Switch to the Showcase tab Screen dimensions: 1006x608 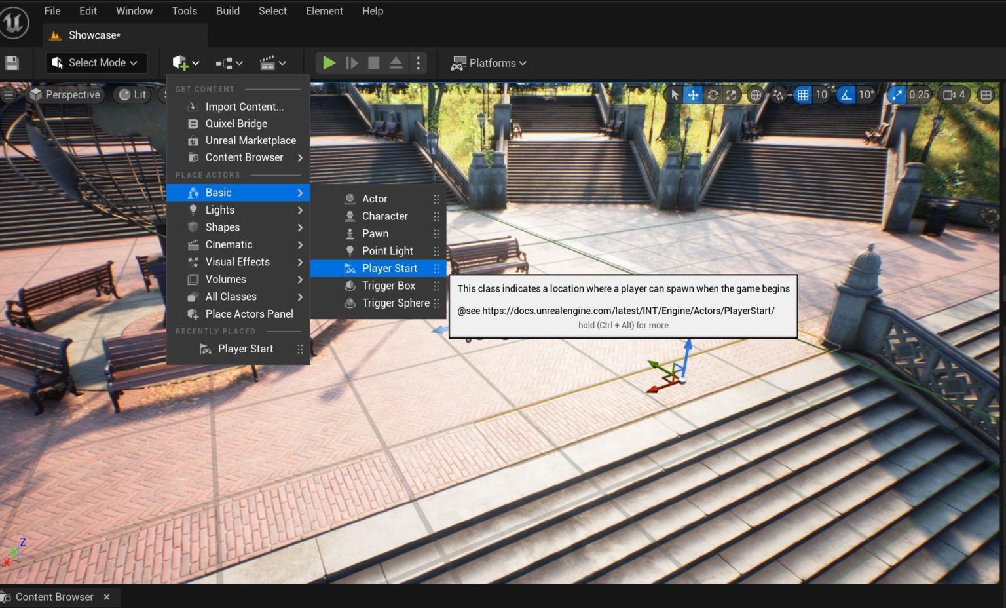(92, 35)
